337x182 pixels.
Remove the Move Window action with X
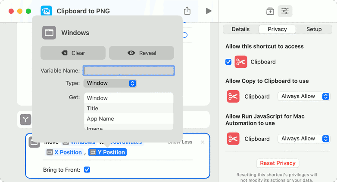(203, 142)
